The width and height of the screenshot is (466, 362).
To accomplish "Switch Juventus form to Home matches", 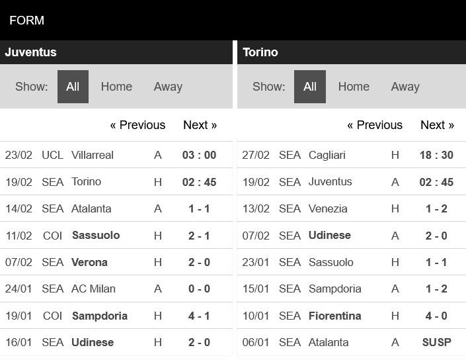I will tap(116, 87).
